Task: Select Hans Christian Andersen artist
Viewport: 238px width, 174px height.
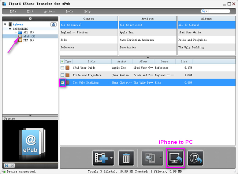Action: pos(148,40)
